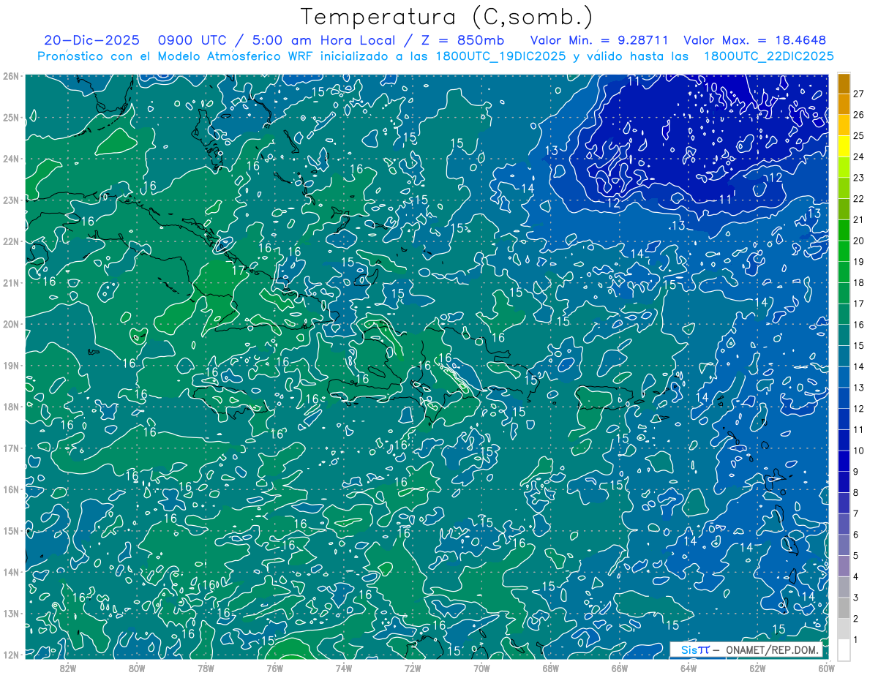Click the yellow swatch in the color scale

[x=844, y=146]
